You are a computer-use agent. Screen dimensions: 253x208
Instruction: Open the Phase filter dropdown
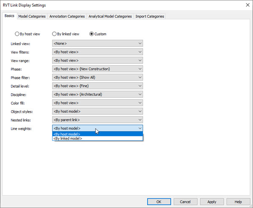(x=97, y=77)
